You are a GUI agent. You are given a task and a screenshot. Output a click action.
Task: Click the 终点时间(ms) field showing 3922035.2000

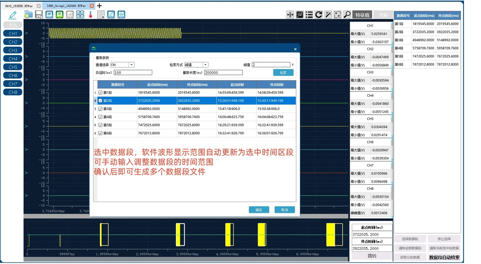point(372,248)
